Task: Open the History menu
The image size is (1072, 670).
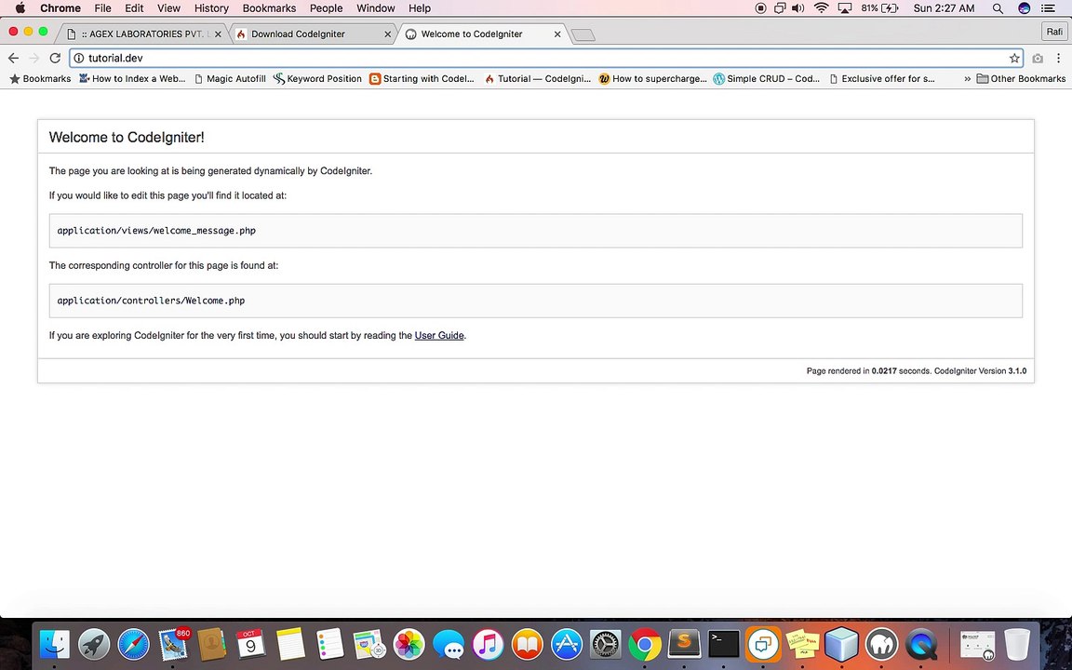Action: tap(211, 8)
